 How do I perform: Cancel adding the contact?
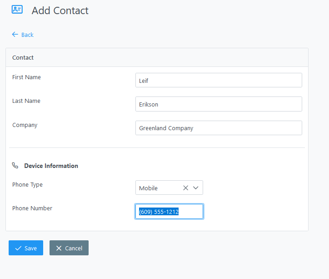(69, 248)
